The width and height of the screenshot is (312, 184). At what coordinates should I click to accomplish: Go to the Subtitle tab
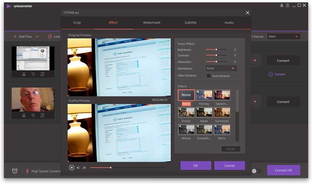click(190, 23)
